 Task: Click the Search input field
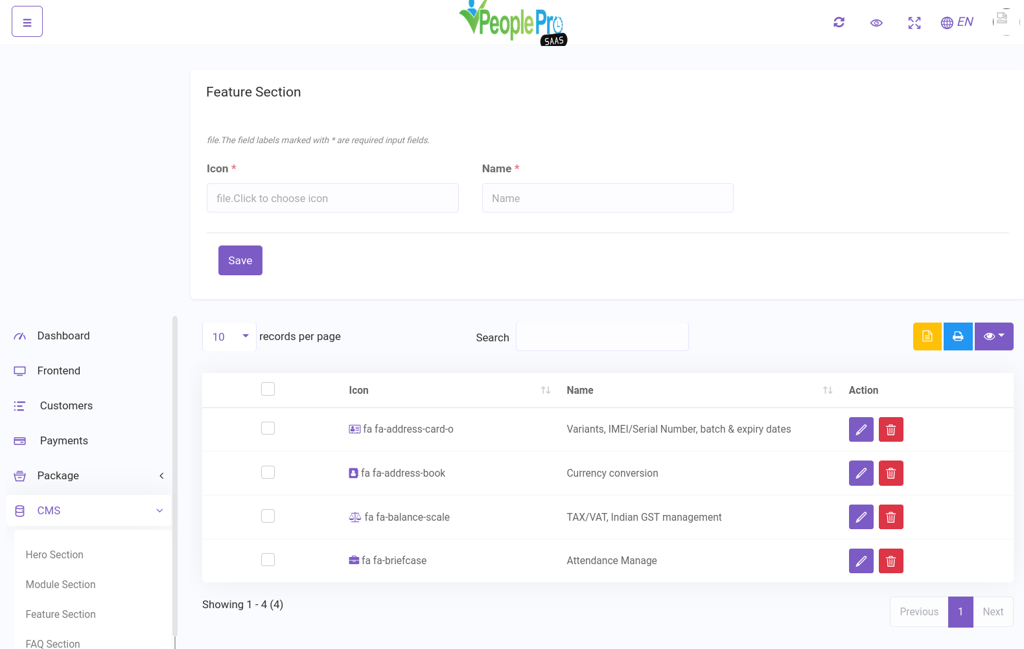601,337
